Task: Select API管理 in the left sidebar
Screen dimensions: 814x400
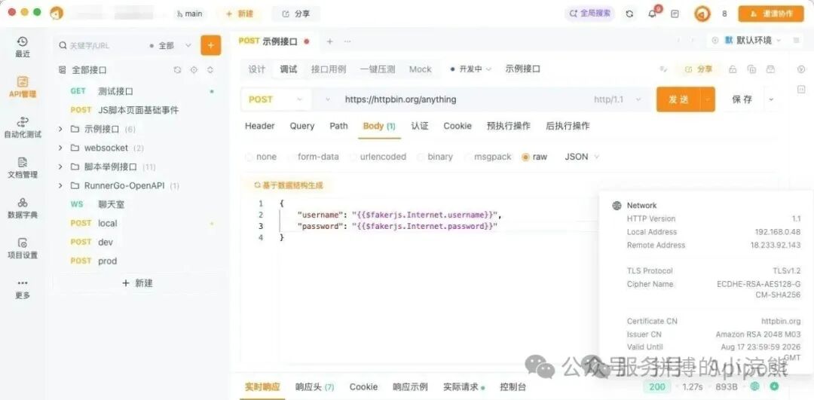Action: point(23,87)
